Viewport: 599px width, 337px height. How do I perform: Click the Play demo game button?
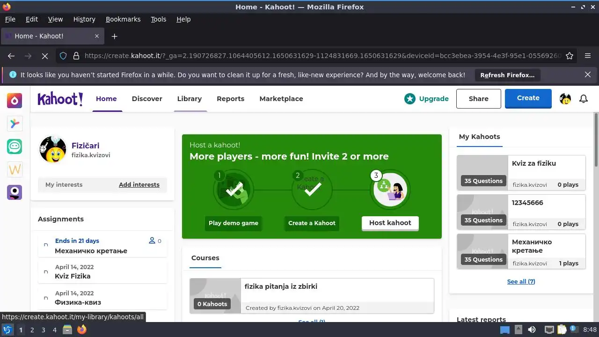click(234, 223)
